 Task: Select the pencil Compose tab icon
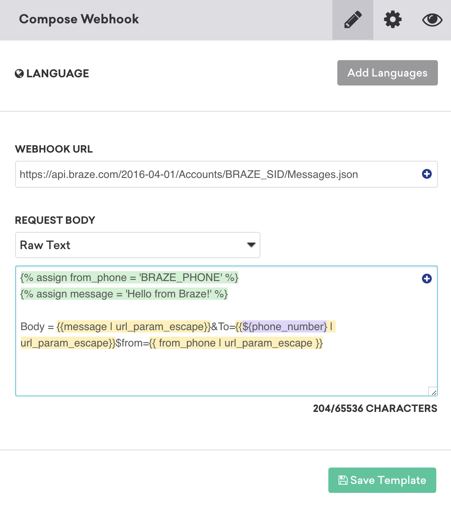point(352,20)
